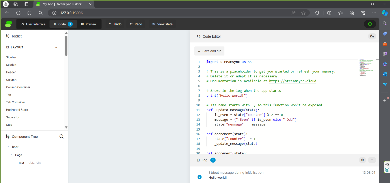Switch to the Preview tab

pos(89,24)
